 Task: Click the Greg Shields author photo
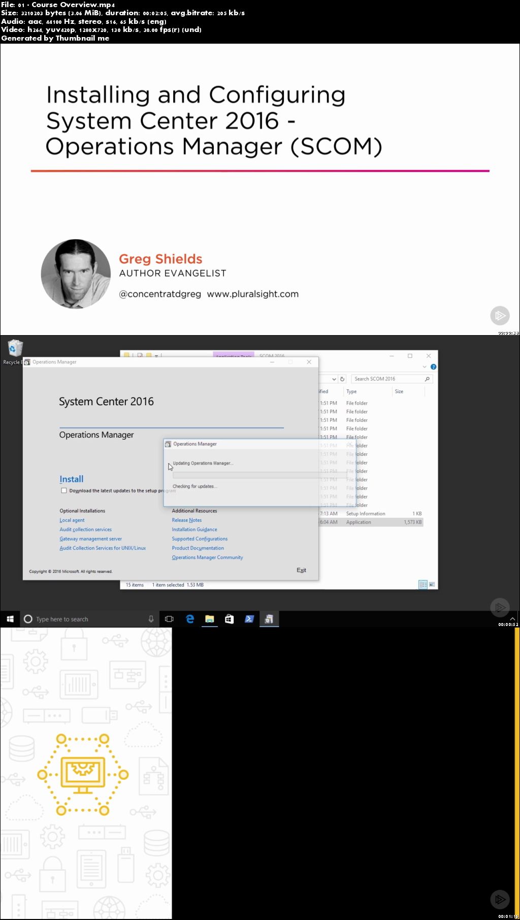[x=76, y=274]
